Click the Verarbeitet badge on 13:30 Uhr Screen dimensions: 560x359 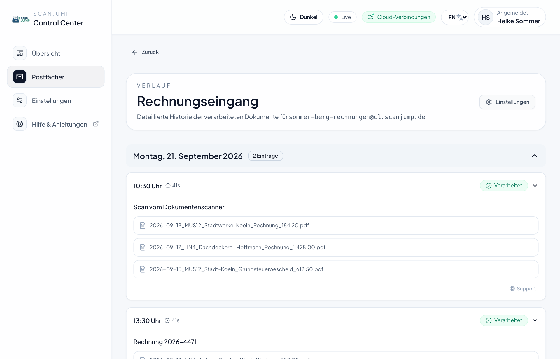pyautogui.click(x=504, y=320)
